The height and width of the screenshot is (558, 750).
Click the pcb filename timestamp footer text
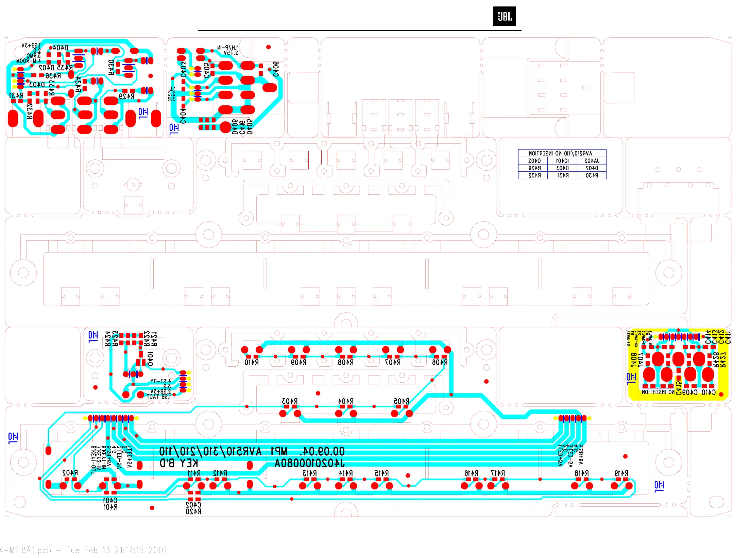[x=83, y=550]
